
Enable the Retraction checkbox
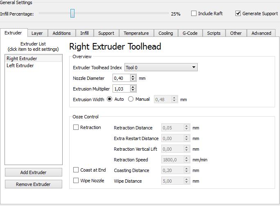pyautogui.click(x=76, y=127)
